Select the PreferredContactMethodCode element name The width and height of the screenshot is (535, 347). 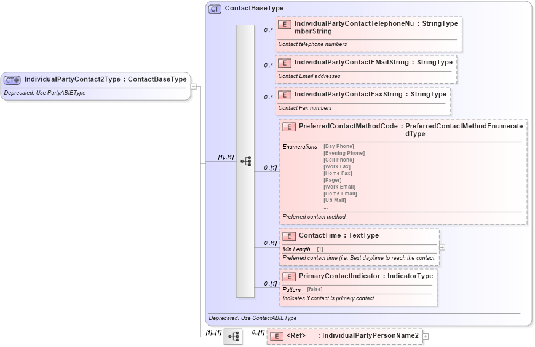(348, 126)
